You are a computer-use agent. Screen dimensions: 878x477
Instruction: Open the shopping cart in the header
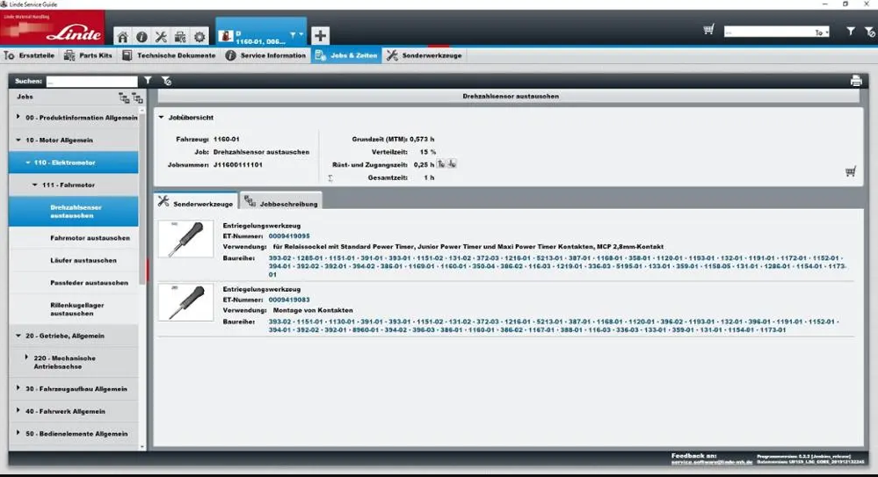pyautogui.click(x=708, y=31)
